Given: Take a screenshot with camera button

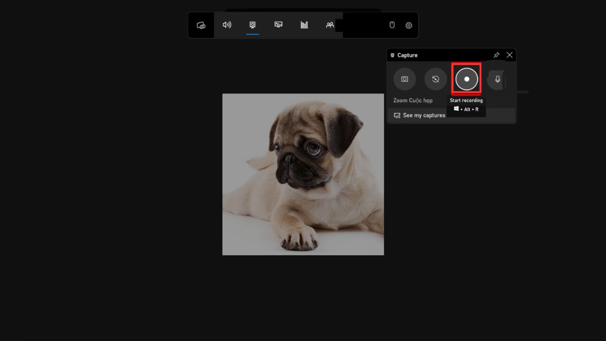Looking at the screenshot, I should click(x=405, y=79).
